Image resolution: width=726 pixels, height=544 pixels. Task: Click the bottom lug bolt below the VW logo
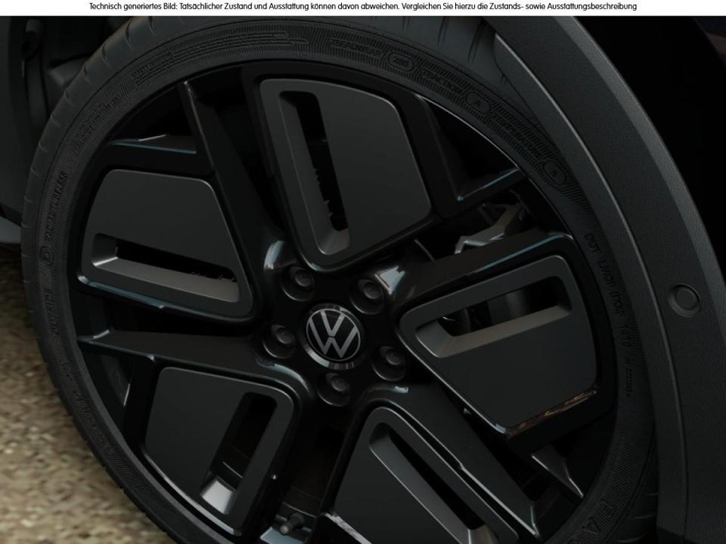339,385
